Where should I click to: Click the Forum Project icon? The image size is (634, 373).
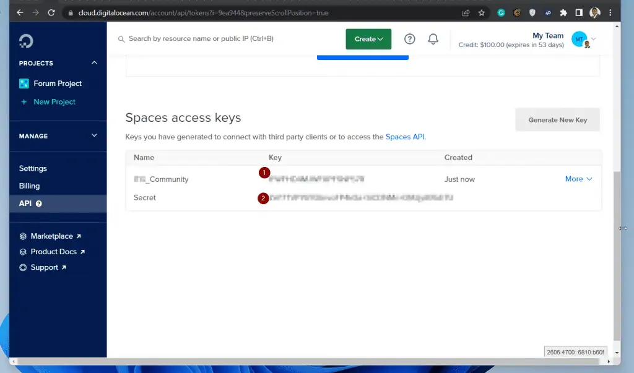[x=24, y=84]
